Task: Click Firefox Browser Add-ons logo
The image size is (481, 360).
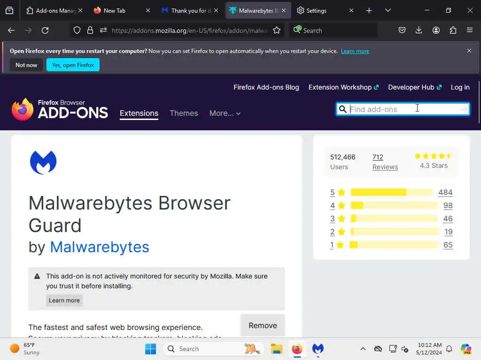Action: click(60, 109)
